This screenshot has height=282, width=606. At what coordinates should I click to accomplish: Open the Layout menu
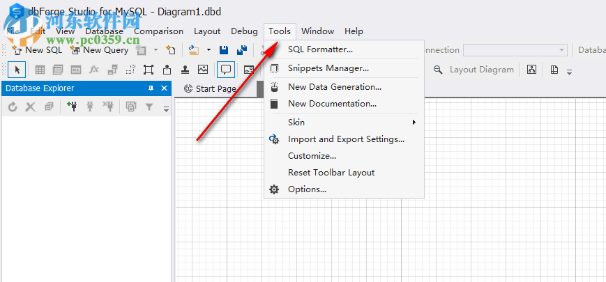(207, 31)
